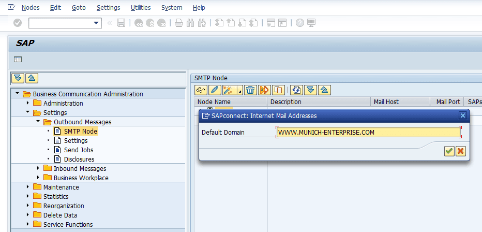Expand the Administration folder node
Screen dimensions: 482x232
tap(27, 103)
